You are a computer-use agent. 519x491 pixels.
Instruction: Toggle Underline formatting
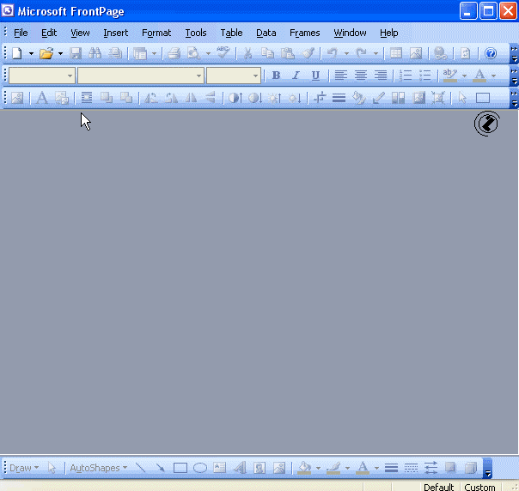315,76
